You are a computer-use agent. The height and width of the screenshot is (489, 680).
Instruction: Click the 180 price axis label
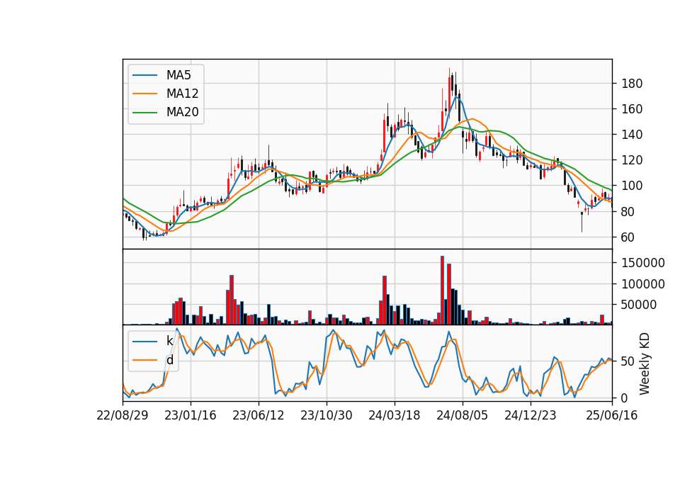coord(632,84)
